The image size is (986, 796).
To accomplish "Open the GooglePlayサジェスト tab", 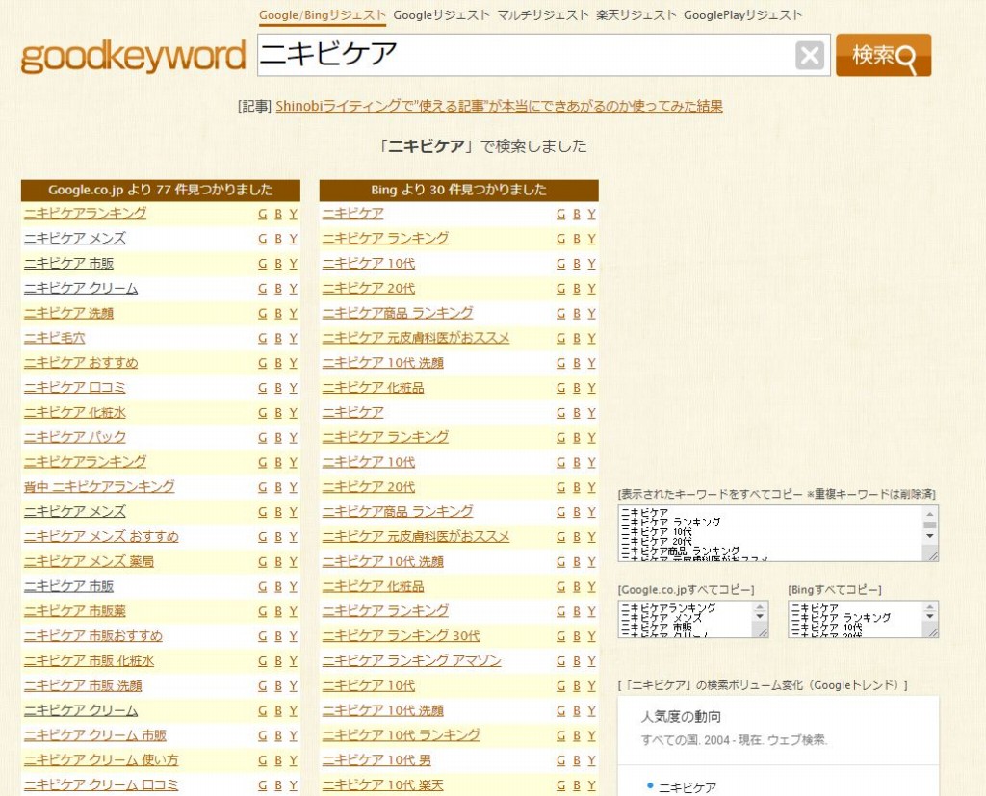I will pos(743,15).
